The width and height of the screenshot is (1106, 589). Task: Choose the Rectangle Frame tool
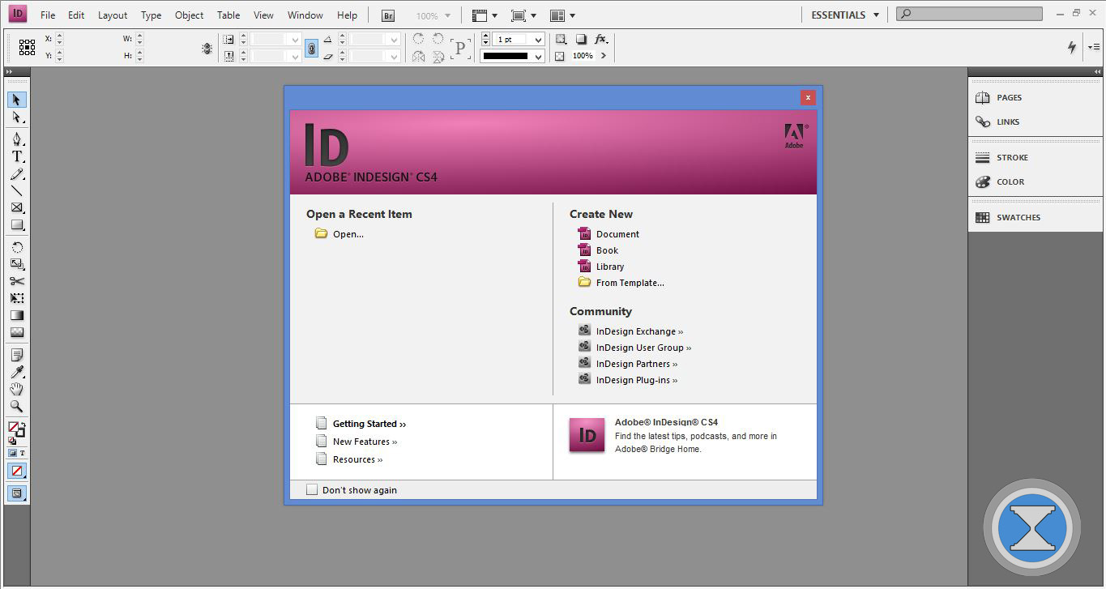click(x=17, y=208)
